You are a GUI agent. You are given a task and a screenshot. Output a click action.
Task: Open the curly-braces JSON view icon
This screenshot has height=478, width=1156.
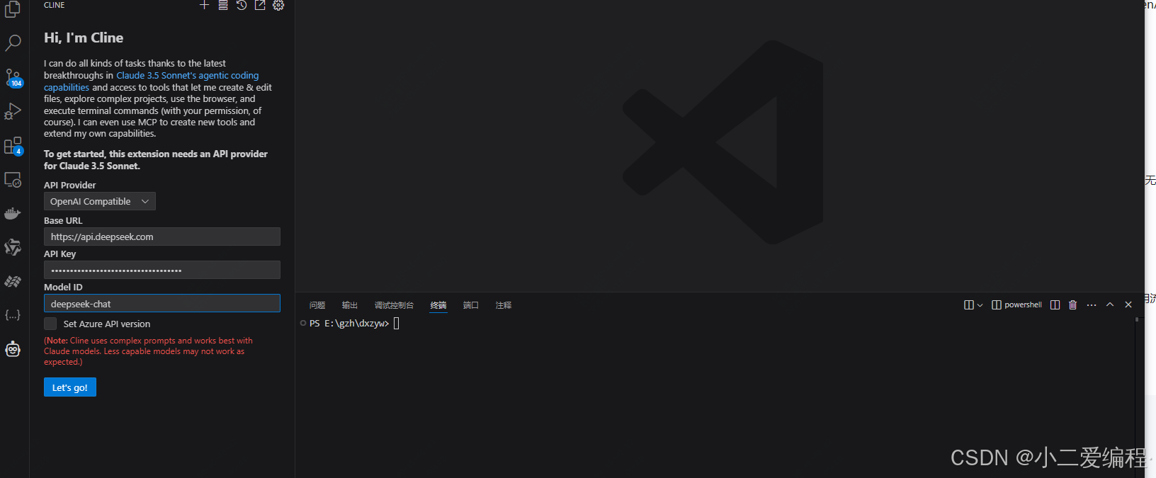pyautogui.click(x=13, y=315)
